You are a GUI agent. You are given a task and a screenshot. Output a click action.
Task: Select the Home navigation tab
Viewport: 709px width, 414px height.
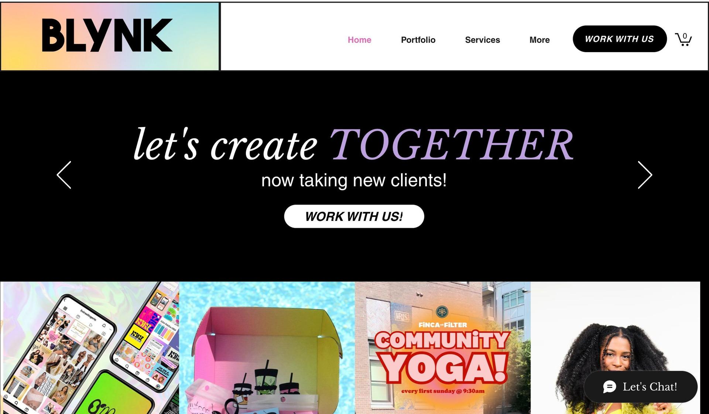[x=359, y=40]
